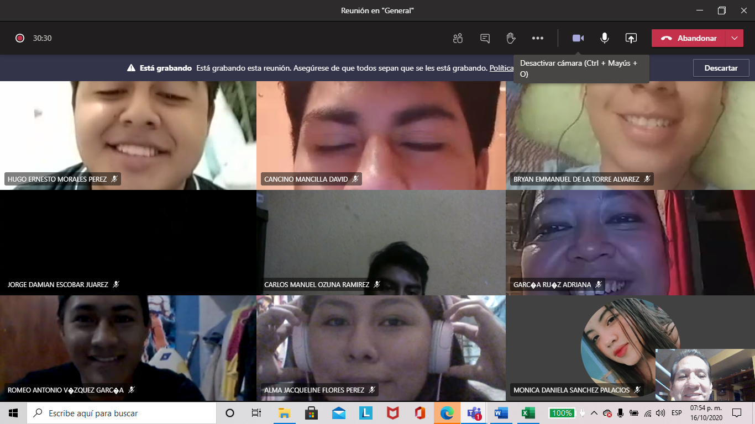Viewport: 755px width, 424px height.
Task: Open Mail app from taskbar
Action: (338, 413)
